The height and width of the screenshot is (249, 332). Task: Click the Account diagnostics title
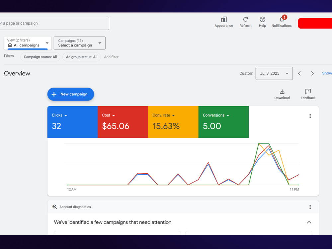click(75, 207)
